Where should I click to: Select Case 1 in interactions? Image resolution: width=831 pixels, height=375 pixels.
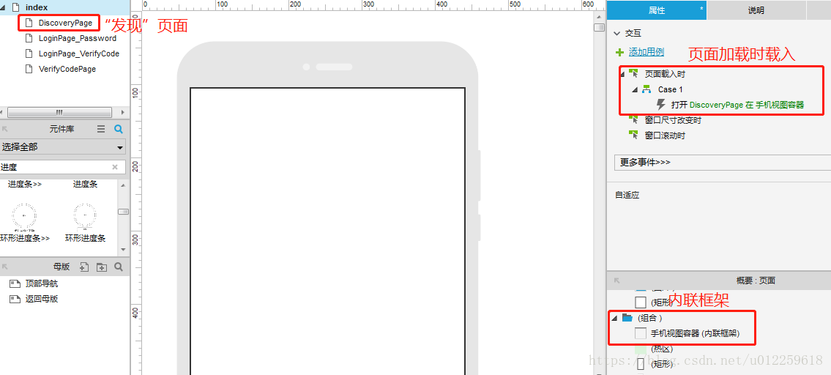(671, 89)
